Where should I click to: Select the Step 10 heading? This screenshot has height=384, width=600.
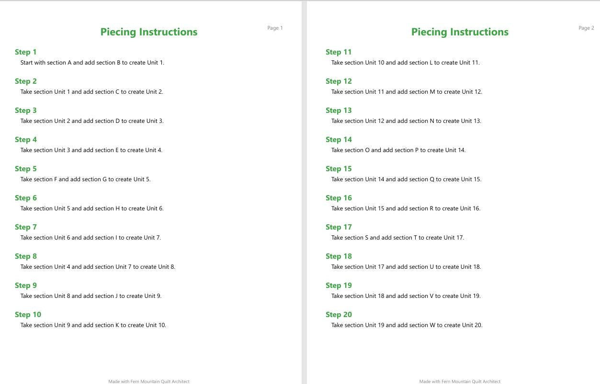(28, 315)
